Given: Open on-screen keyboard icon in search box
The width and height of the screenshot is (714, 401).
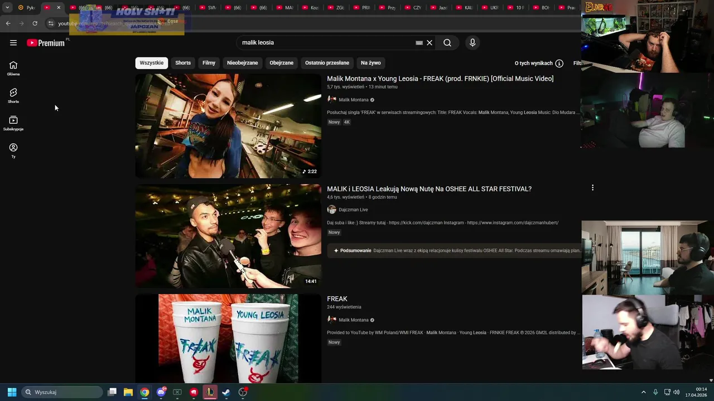Looking at the screenshot, I should click(419, 43).
